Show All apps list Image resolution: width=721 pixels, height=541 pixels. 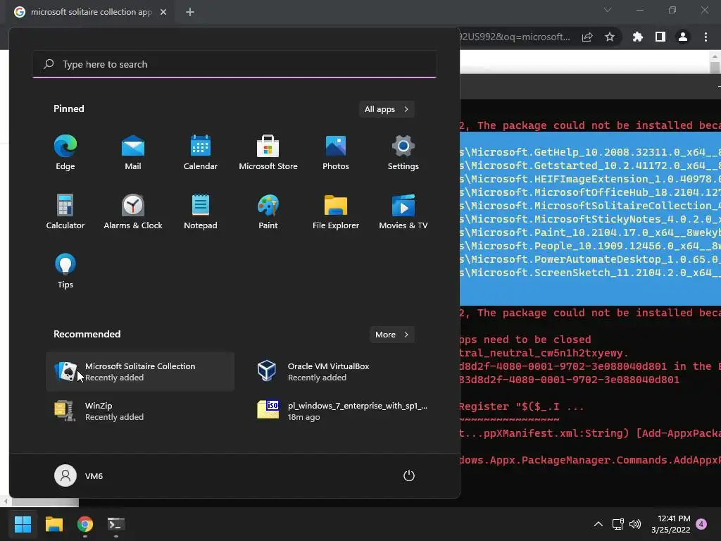(x=387, y=109)
